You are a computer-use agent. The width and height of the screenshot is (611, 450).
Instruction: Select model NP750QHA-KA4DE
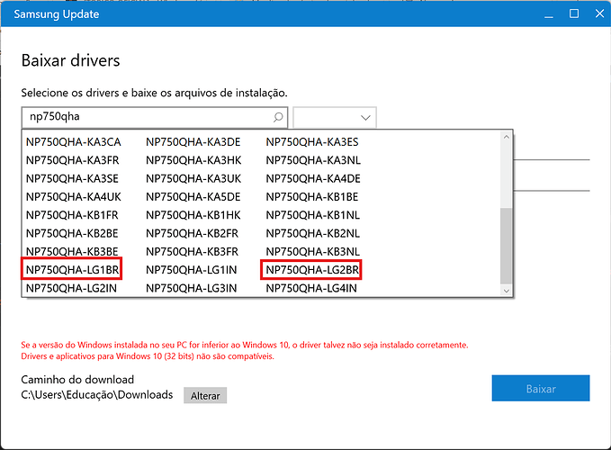313,179
